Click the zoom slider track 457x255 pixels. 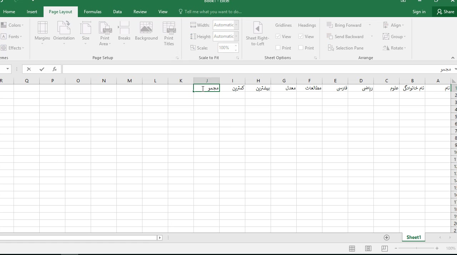point(416,248)
